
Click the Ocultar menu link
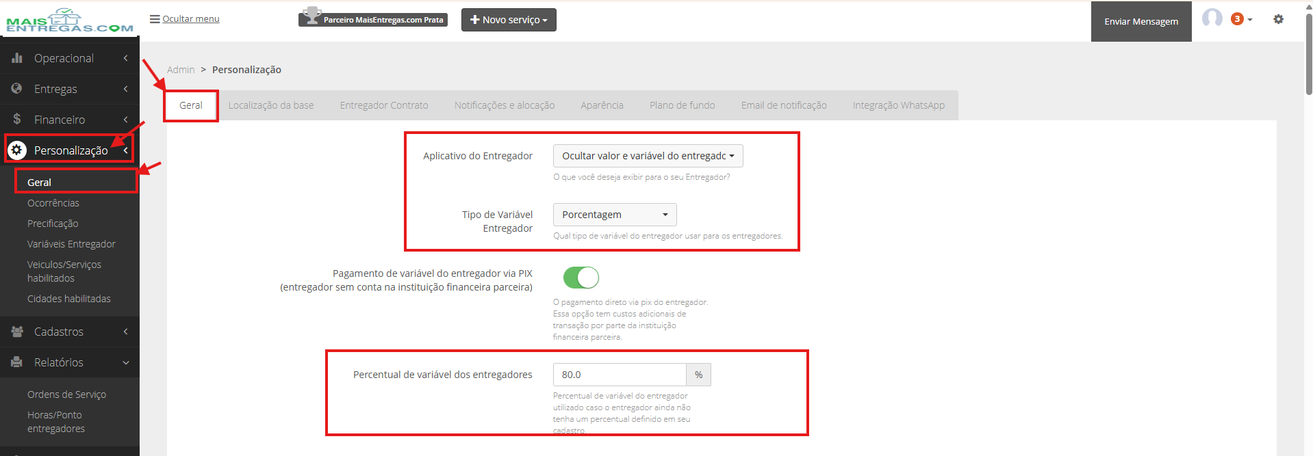pos(191,19)
